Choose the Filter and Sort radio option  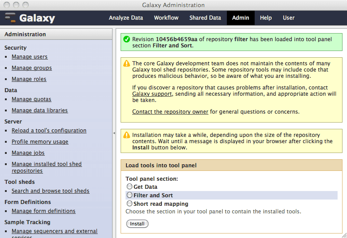[x=130, y=195]
